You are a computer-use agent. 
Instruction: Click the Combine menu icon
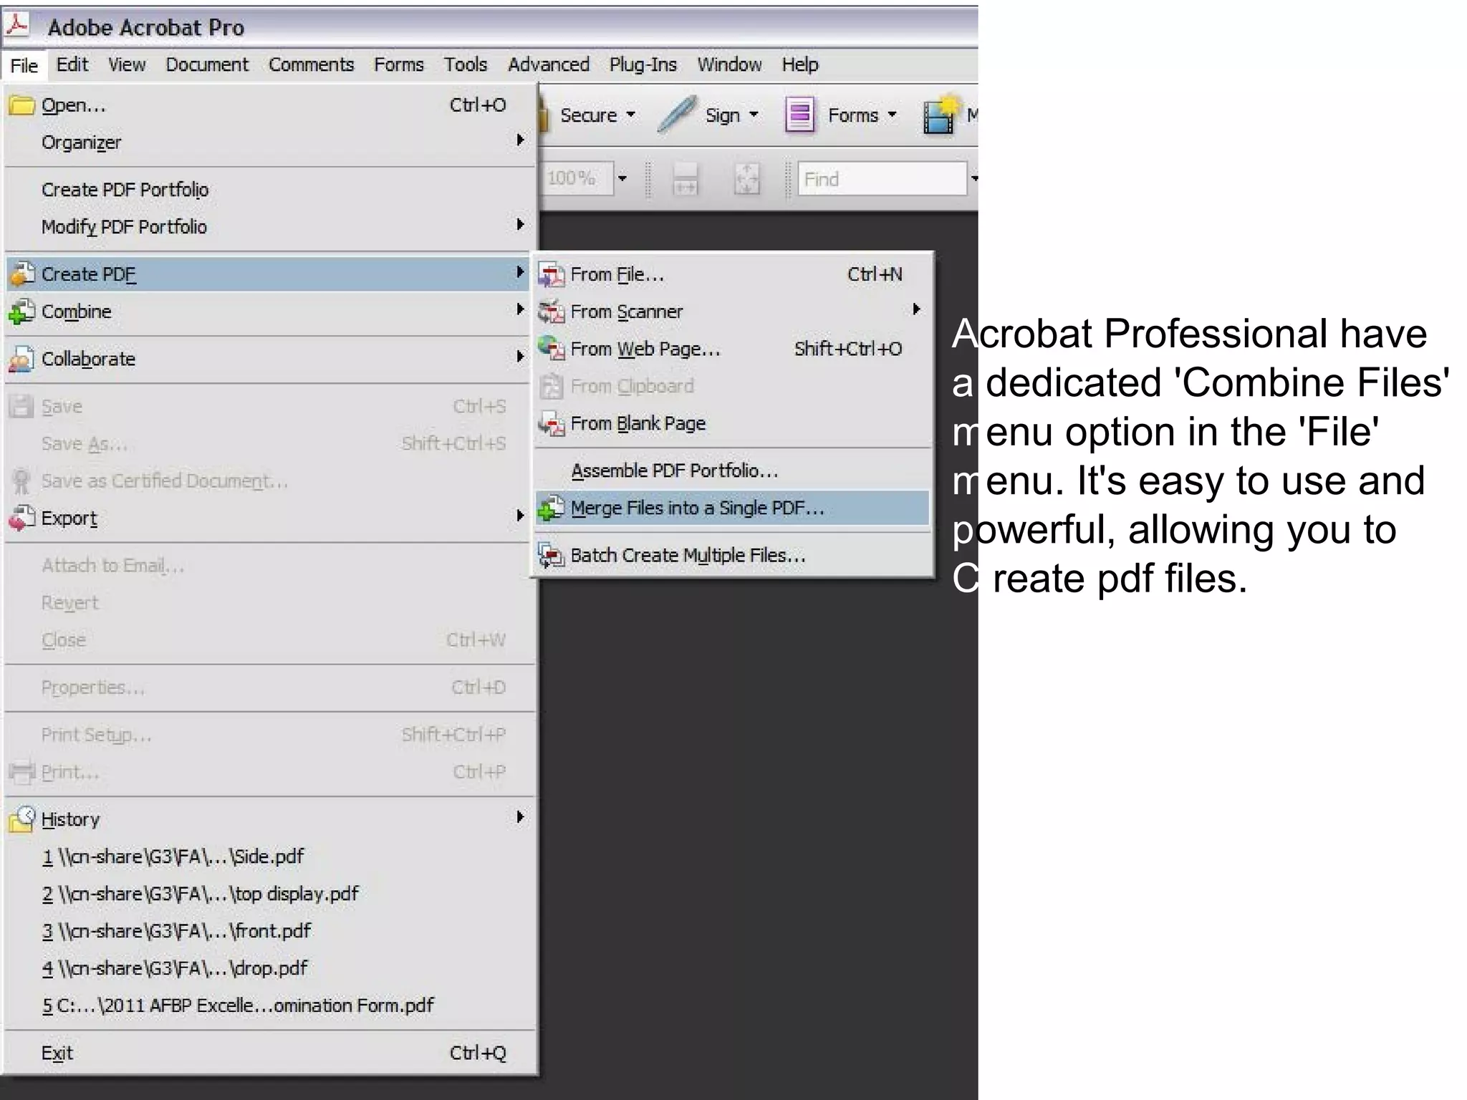click(21, 312)
